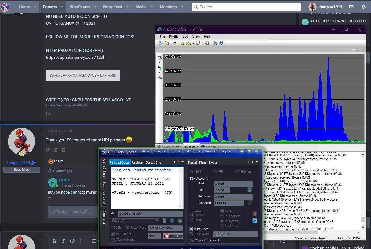The image size is (371, 249).
Task: Click the STOP button in HTTP Proxy Injector
Action: pyautogui.click(x=173, y=236)
